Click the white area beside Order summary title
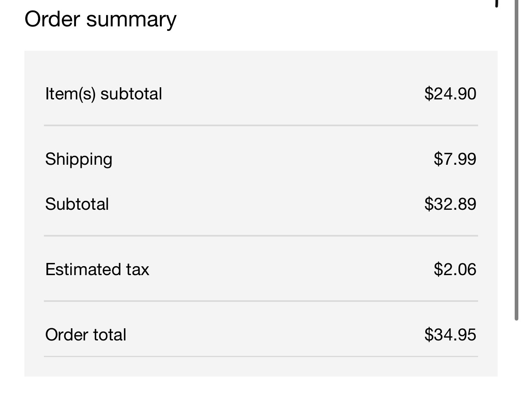The width and height of the screenshot is (522, 394). [x=325, y=19]
